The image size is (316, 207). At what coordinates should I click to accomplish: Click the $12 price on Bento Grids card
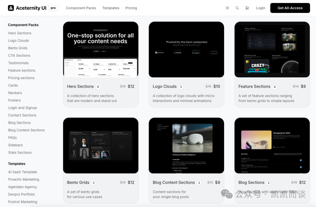point(131,183)
